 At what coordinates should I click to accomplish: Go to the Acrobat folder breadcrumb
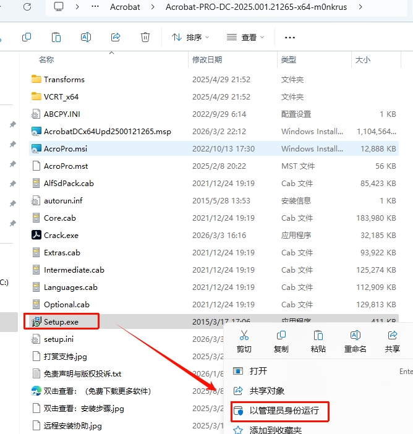[125, 7]
